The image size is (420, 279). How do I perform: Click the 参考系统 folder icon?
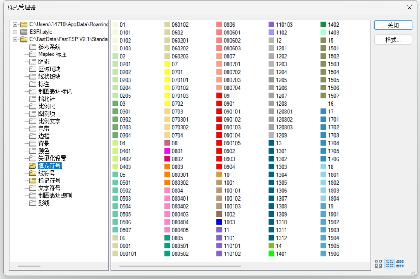(33, 47)
